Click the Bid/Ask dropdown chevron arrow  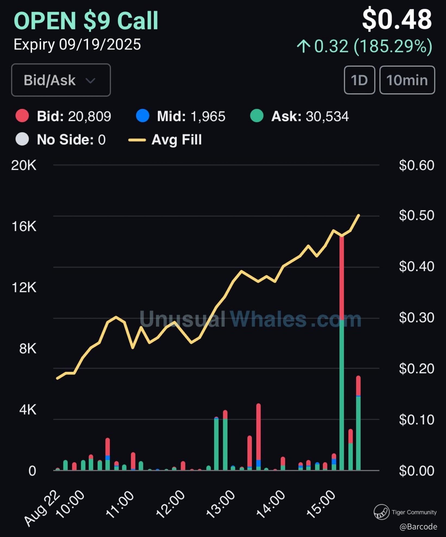coord(90,81)
